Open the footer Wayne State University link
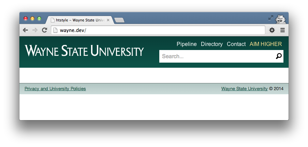 [x=244, y=89]
